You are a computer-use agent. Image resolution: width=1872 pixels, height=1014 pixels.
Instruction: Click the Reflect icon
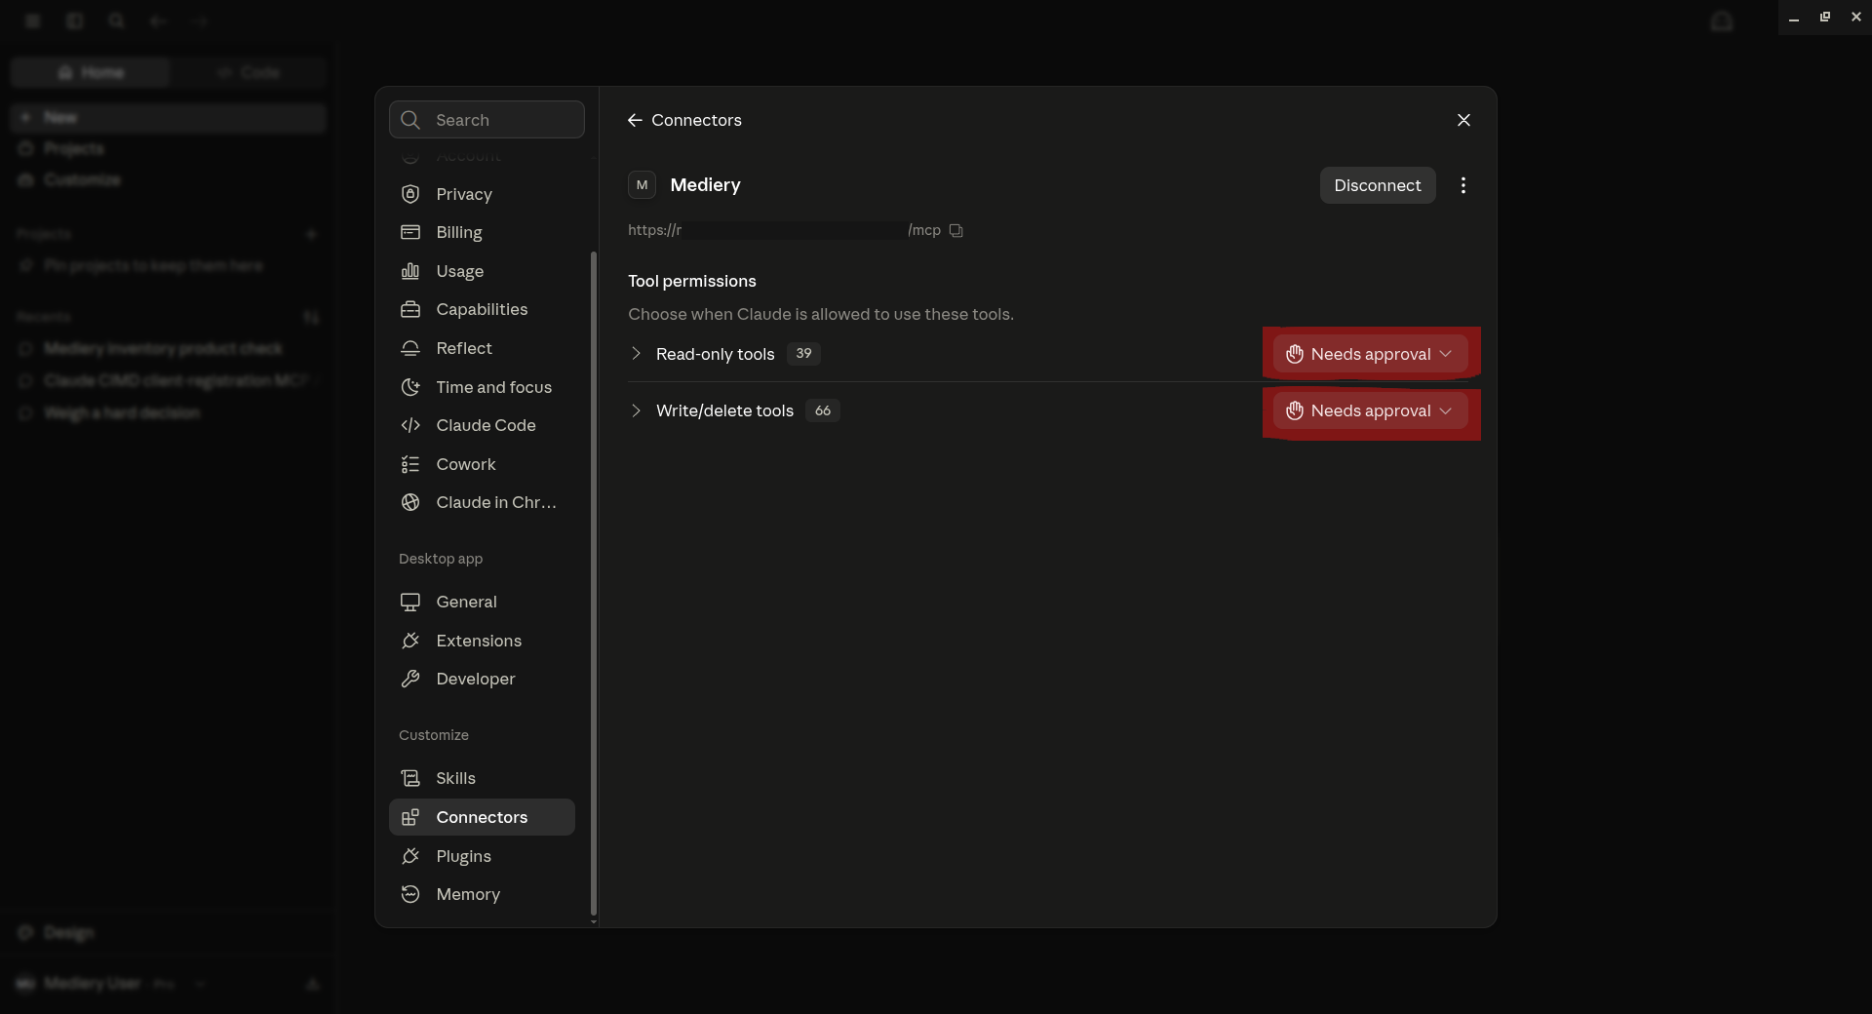click(410, 348)
